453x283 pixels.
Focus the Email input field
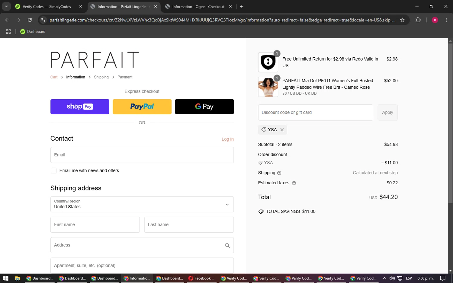pos(142,155)
